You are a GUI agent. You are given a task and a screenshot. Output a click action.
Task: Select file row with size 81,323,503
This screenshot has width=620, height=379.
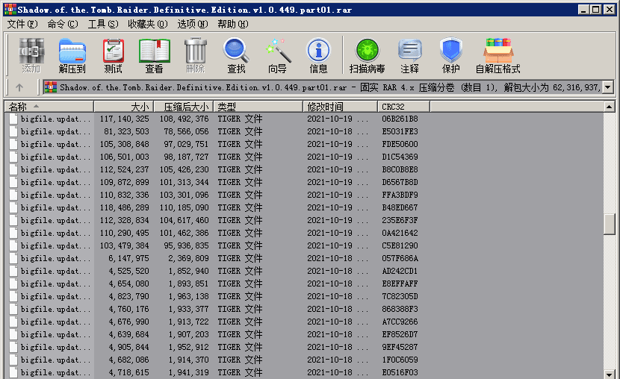click(x=304, y=131)
